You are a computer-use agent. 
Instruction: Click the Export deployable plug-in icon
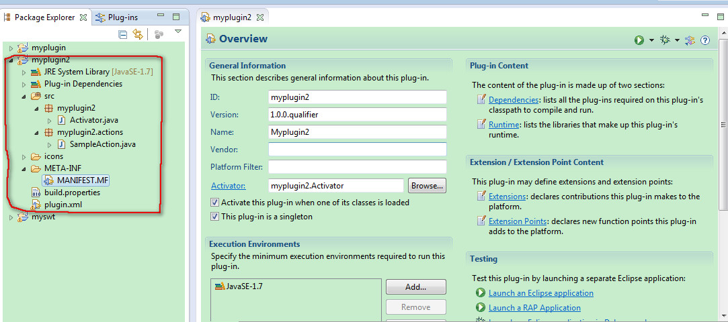(690, 40)
